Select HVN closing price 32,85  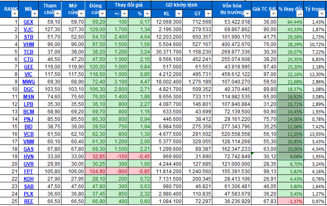[x=96, y=157]
